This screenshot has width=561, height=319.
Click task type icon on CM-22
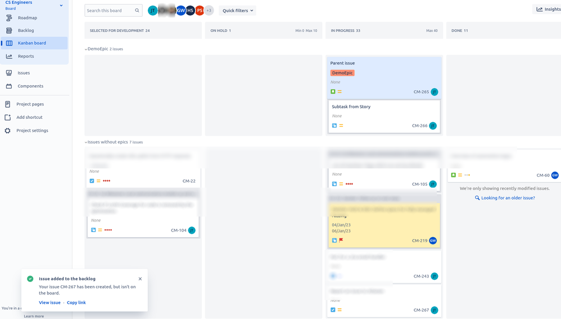pos(92,181)
